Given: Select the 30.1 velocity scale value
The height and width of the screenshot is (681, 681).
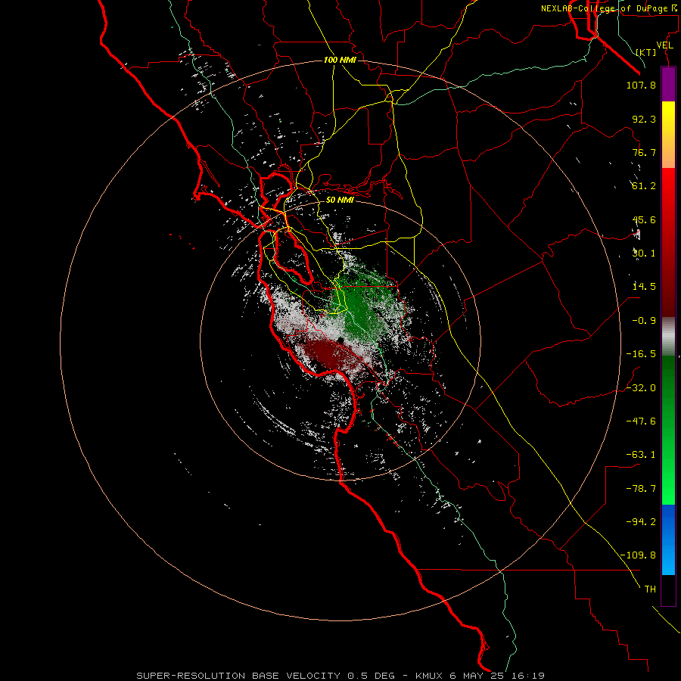Looking at the screenshot, I should [644, 253].
